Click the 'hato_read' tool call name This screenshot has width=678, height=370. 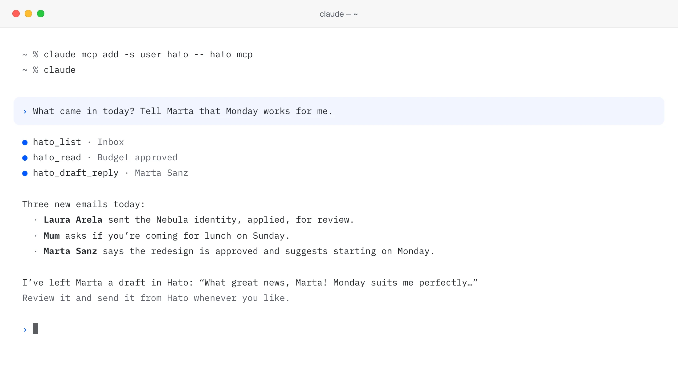[57, 158]
